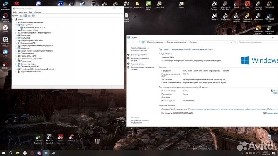
Task: Open the Discord desktop shortcut
Action: pyautogui.click(x=39, y=3)
